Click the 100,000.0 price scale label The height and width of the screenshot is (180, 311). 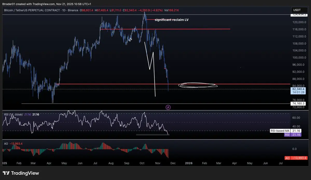click(299, 58)
